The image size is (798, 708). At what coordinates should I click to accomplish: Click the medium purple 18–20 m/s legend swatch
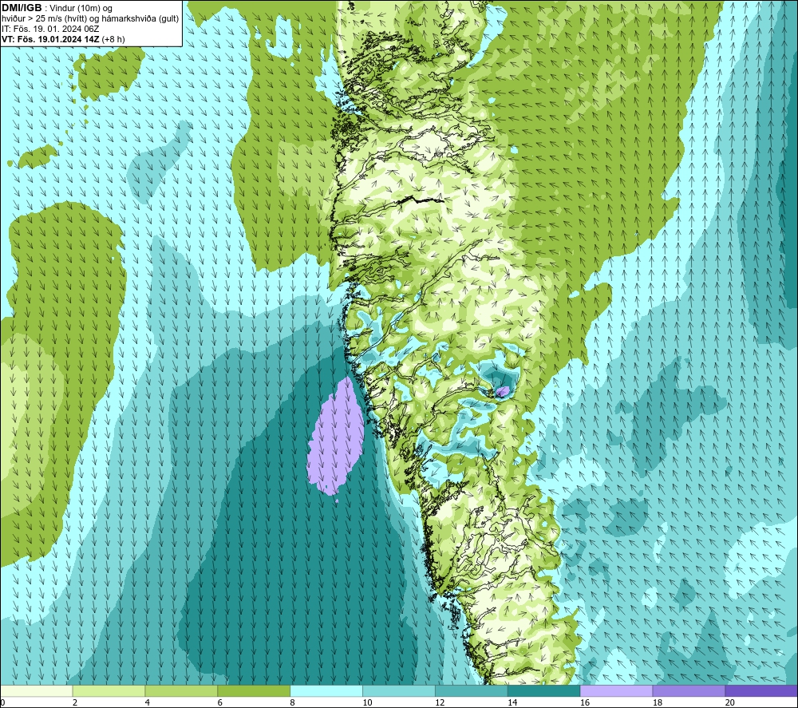[x=689, y=690]
